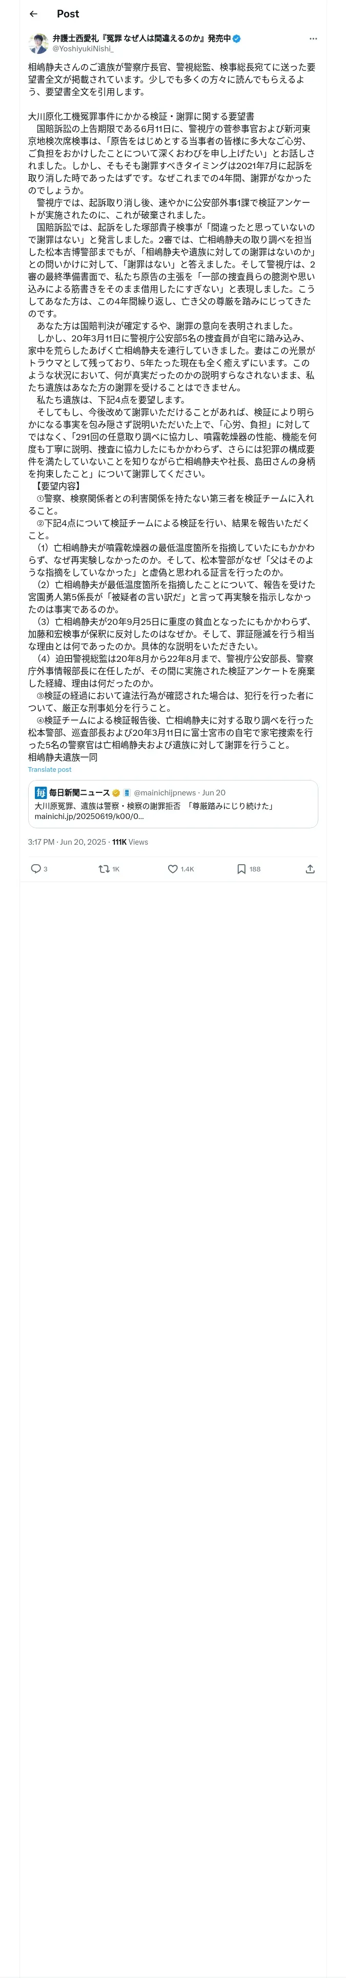This screenshot has width=346, height=1978.
Task: Click the Post header title
Action: click(x=68, y=14)
